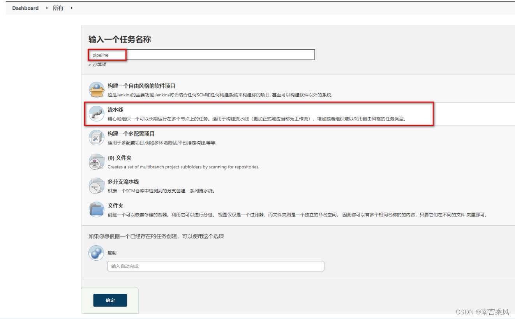Expand the arrow after 所有 breadcrumb
Screen dimensions: 515x319
click(72, 8)
